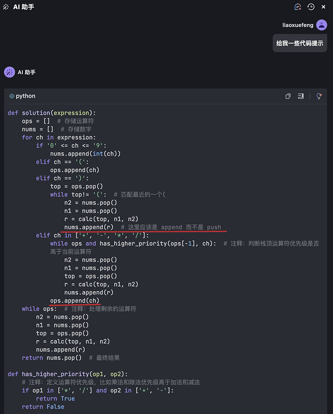This screenshot has width=333, height=414.
Task: Click the return True line
Action: 55,399
